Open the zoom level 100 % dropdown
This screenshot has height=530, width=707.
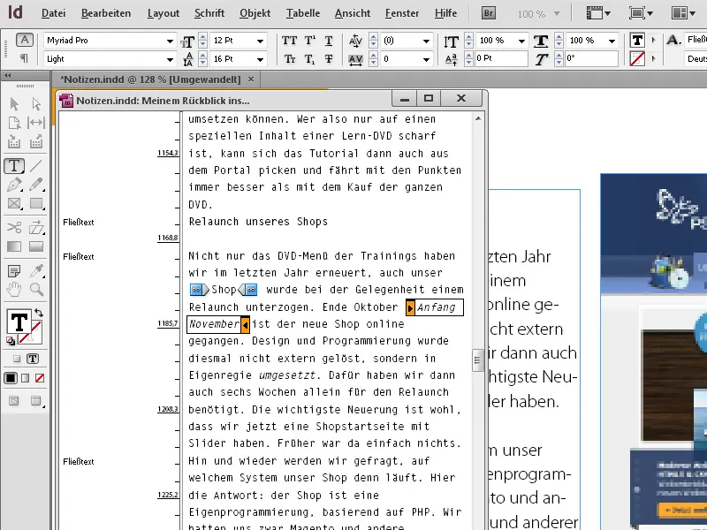[x=557, y=13]
